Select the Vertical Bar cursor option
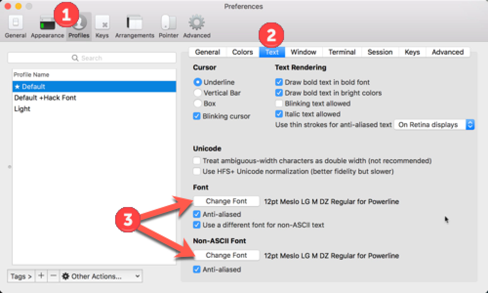 tap(198, 93)
